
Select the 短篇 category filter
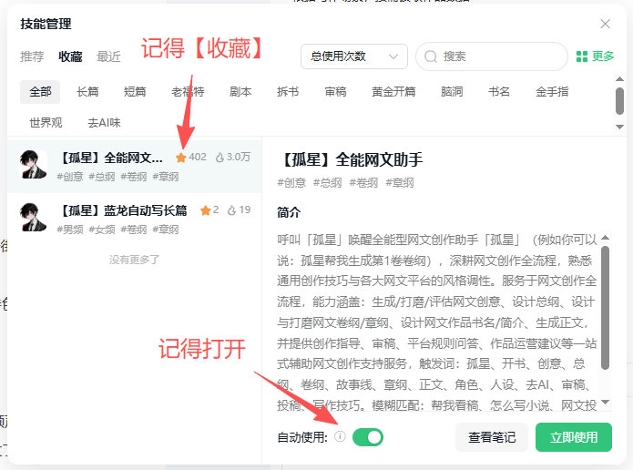[135, 92]
